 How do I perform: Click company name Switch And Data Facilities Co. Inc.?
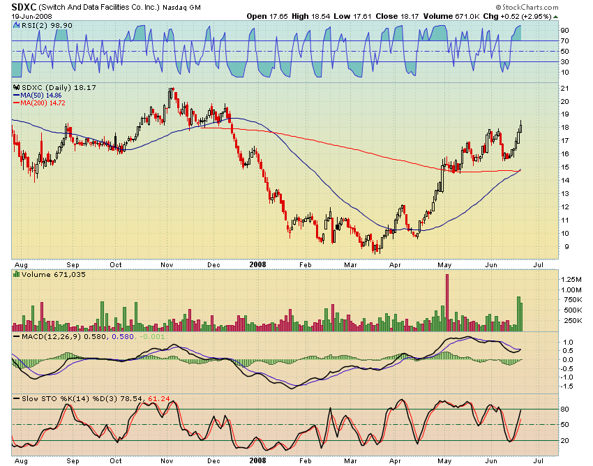[x=100, y=7]
